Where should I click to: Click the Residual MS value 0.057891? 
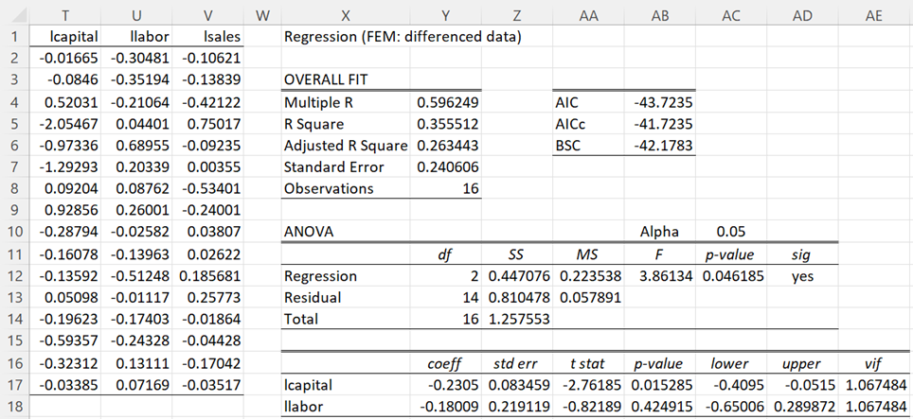click(x=590, y=298)
